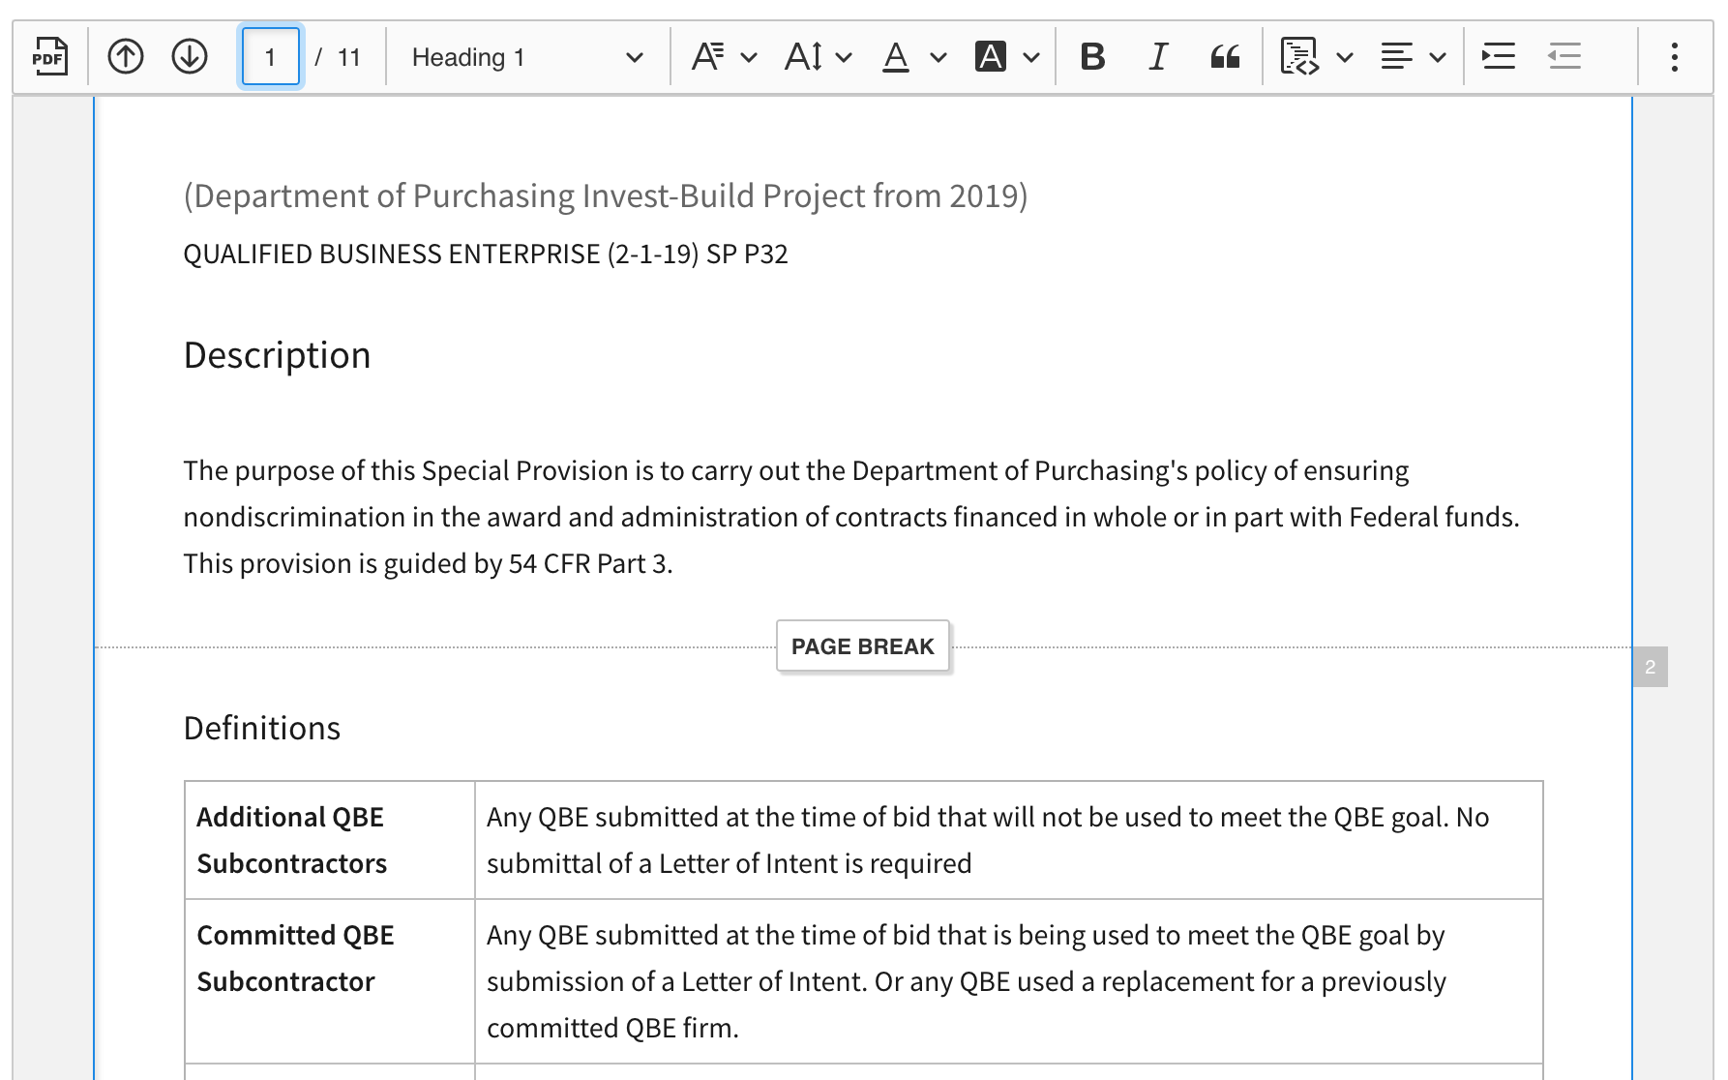
Task: Click the Definitions heading
Action: 262,728
